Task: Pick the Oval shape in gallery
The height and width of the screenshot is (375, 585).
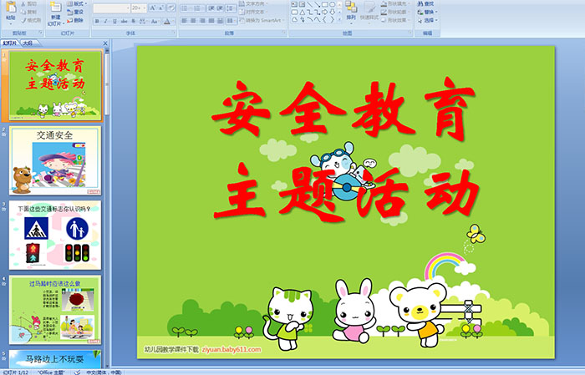Action: pyautogui.click(x=332, y=4)
